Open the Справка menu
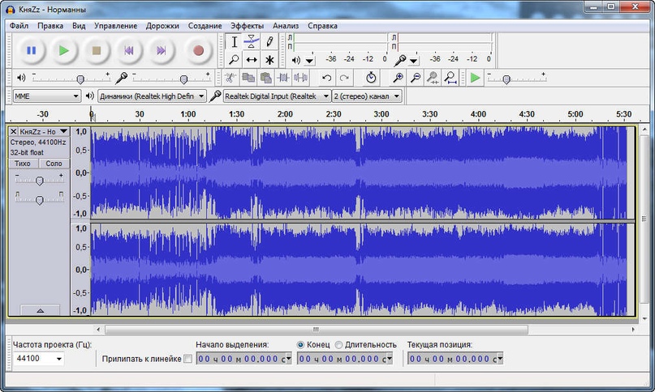655x392 pixels. click(322, 25)
